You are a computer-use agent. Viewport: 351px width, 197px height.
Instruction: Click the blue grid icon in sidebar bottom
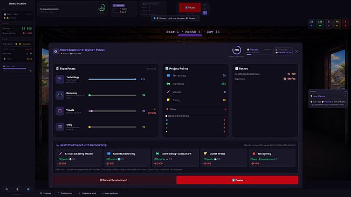[x=28, y=189]
